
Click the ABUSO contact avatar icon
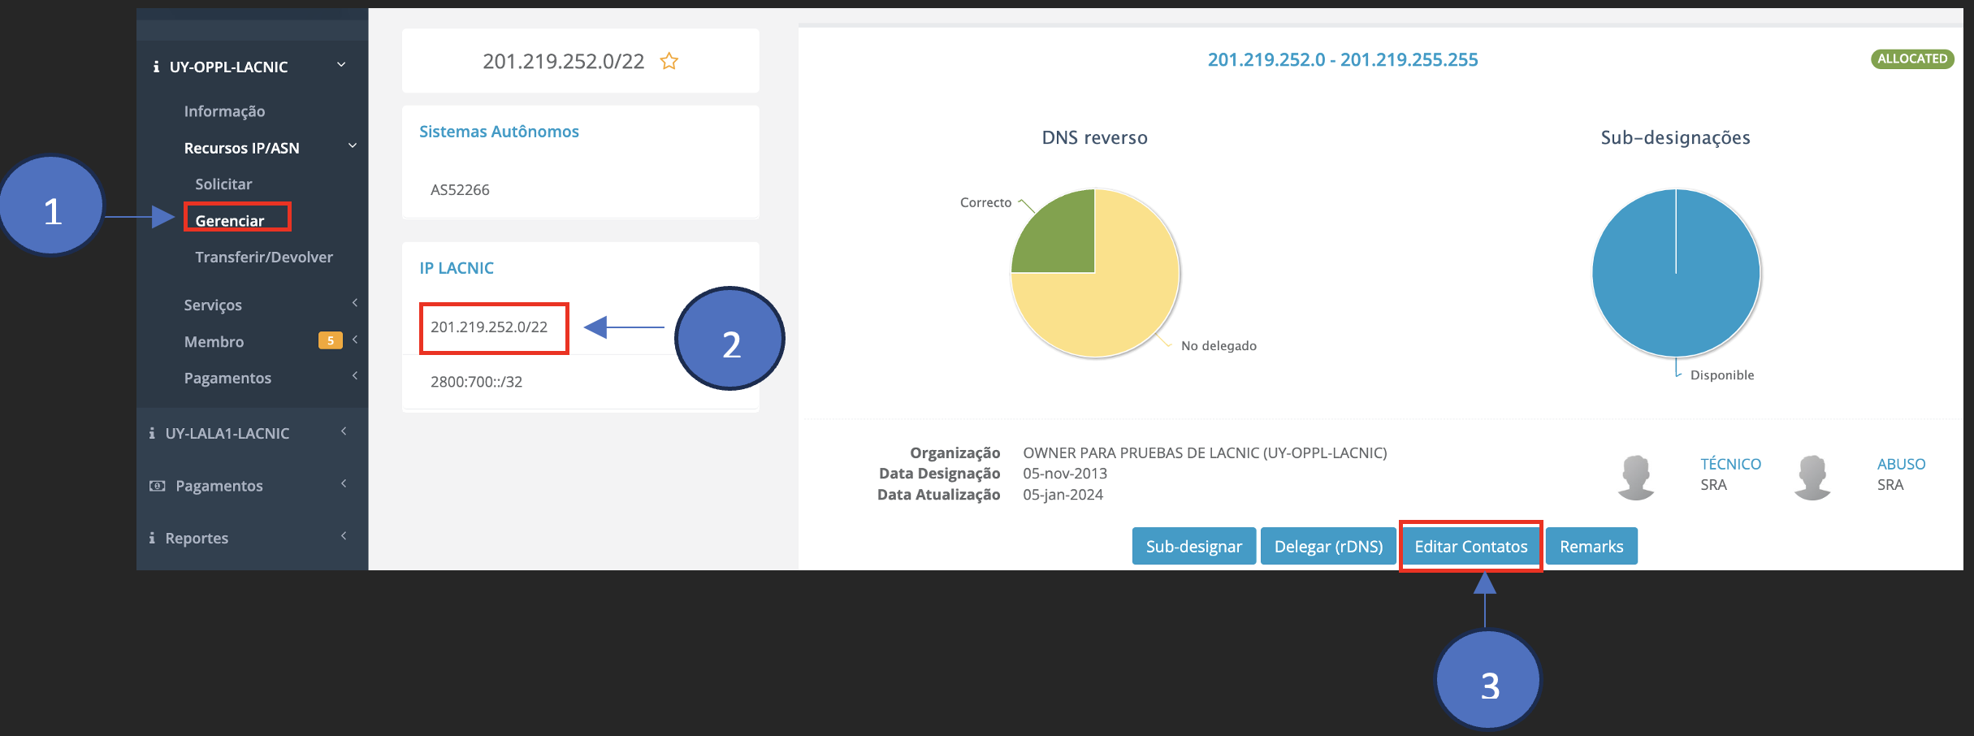click(x=1812, y=476)
